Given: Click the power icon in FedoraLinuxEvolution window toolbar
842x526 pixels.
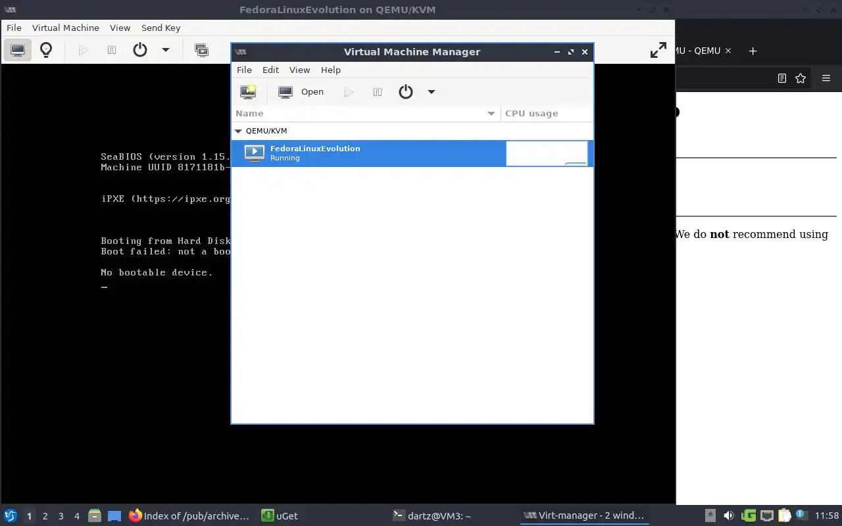Looking at the screenshot, I should pos(140,50).
